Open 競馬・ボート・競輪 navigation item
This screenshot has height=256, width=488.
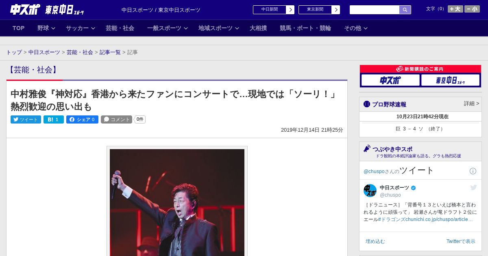tap(305, 28)
